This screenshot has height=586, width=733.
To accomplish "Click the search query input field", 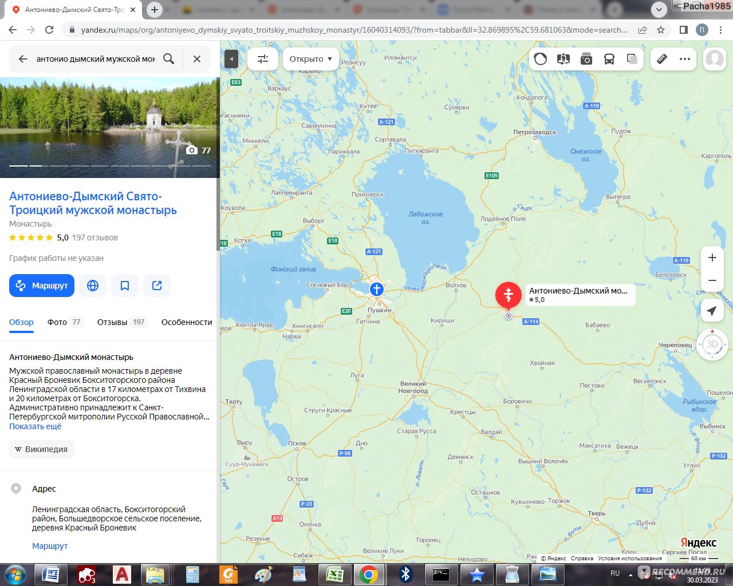I will [x=96, y=59].
